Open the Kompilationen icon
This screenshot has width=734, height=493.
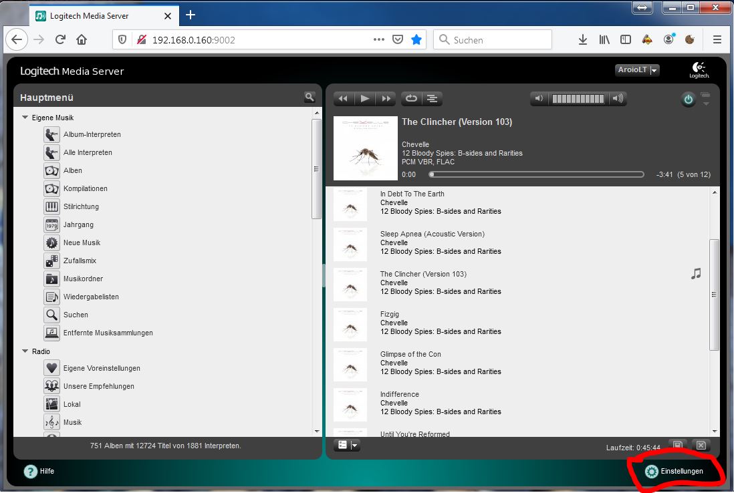51,188
